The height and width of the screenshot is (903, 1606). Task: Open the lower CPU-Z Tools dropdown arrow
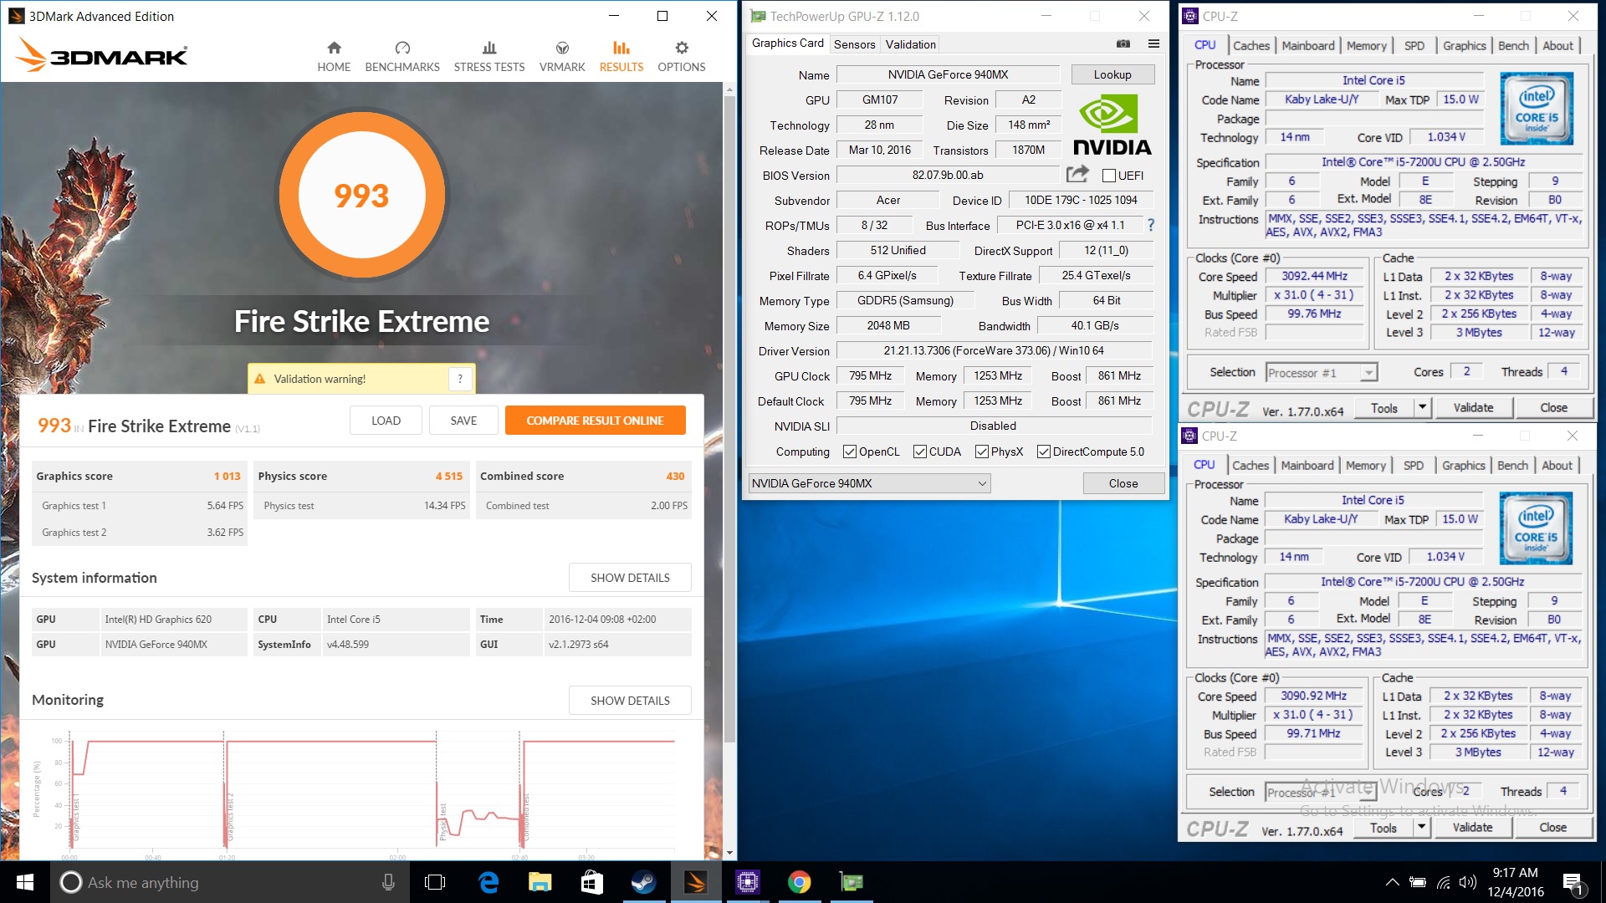pos(1421,827)
